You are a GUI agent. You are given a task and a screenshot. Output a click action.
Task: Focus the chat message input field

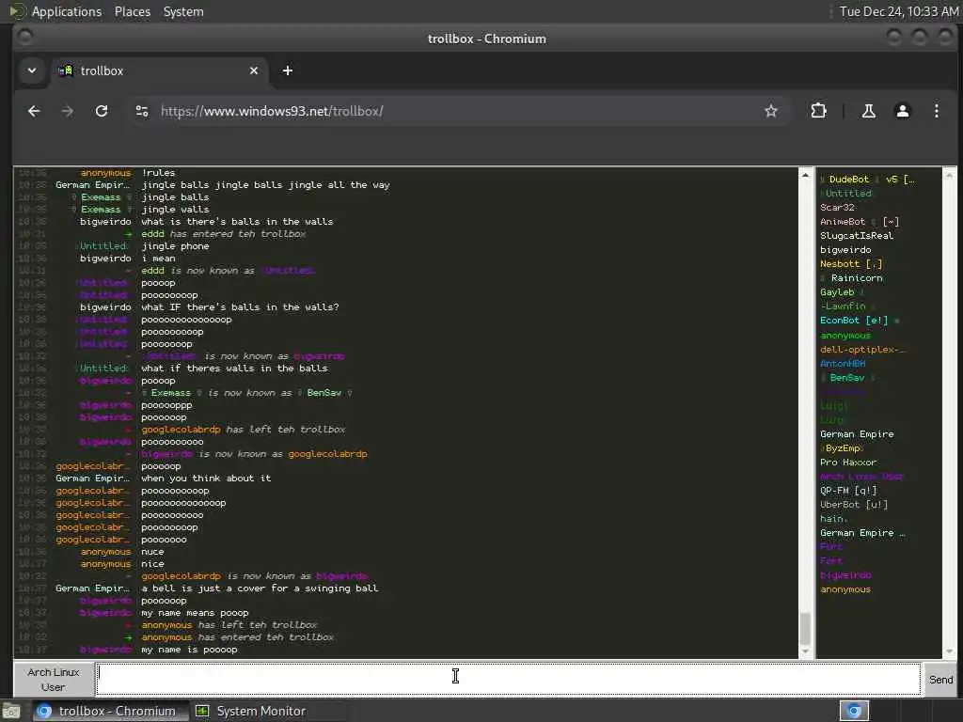[509, 679]
